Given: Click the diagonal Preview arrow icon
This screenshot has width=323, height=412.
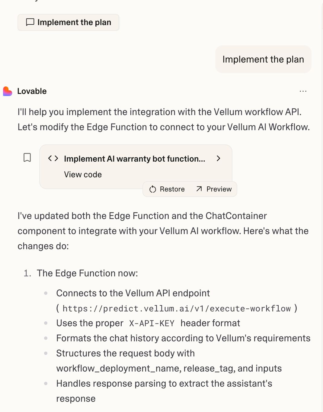Looking at the screenshot, I should tap(199, 189).
